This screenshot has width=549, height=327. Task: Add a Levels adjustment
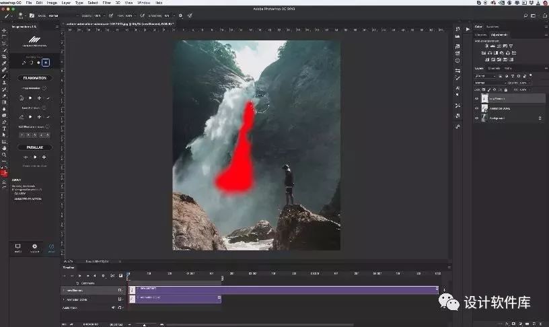pyautogui.click(x=492, y=46)
